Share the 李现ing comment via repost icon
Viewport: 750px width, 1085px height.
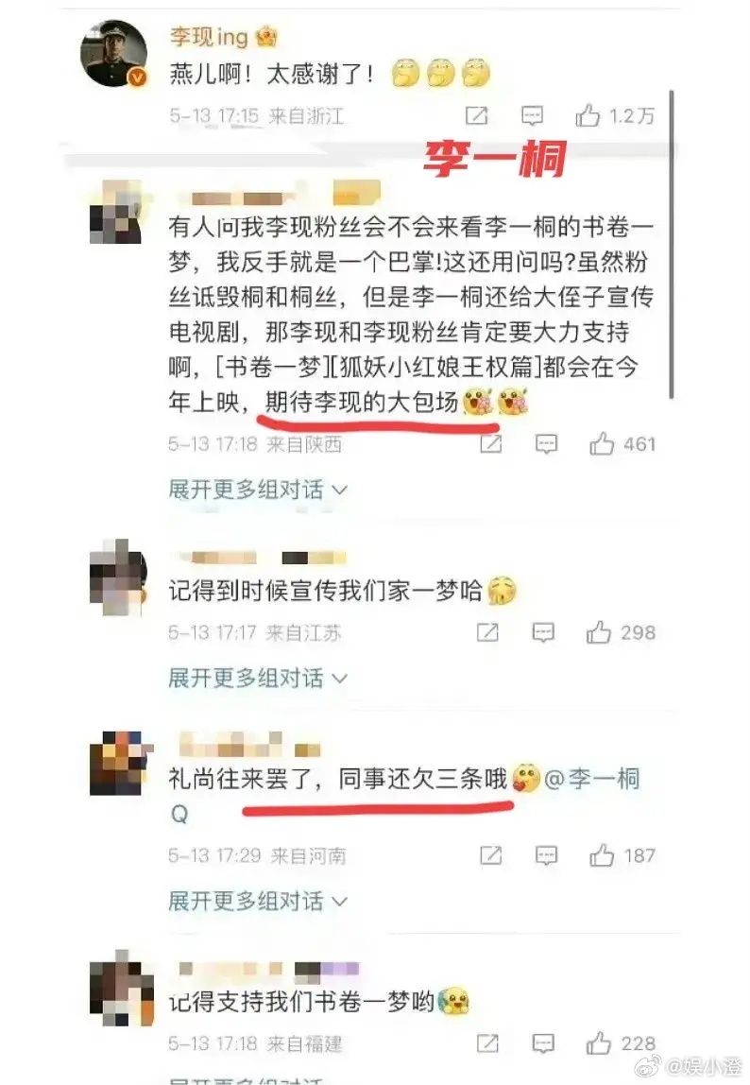coord(477,115)
